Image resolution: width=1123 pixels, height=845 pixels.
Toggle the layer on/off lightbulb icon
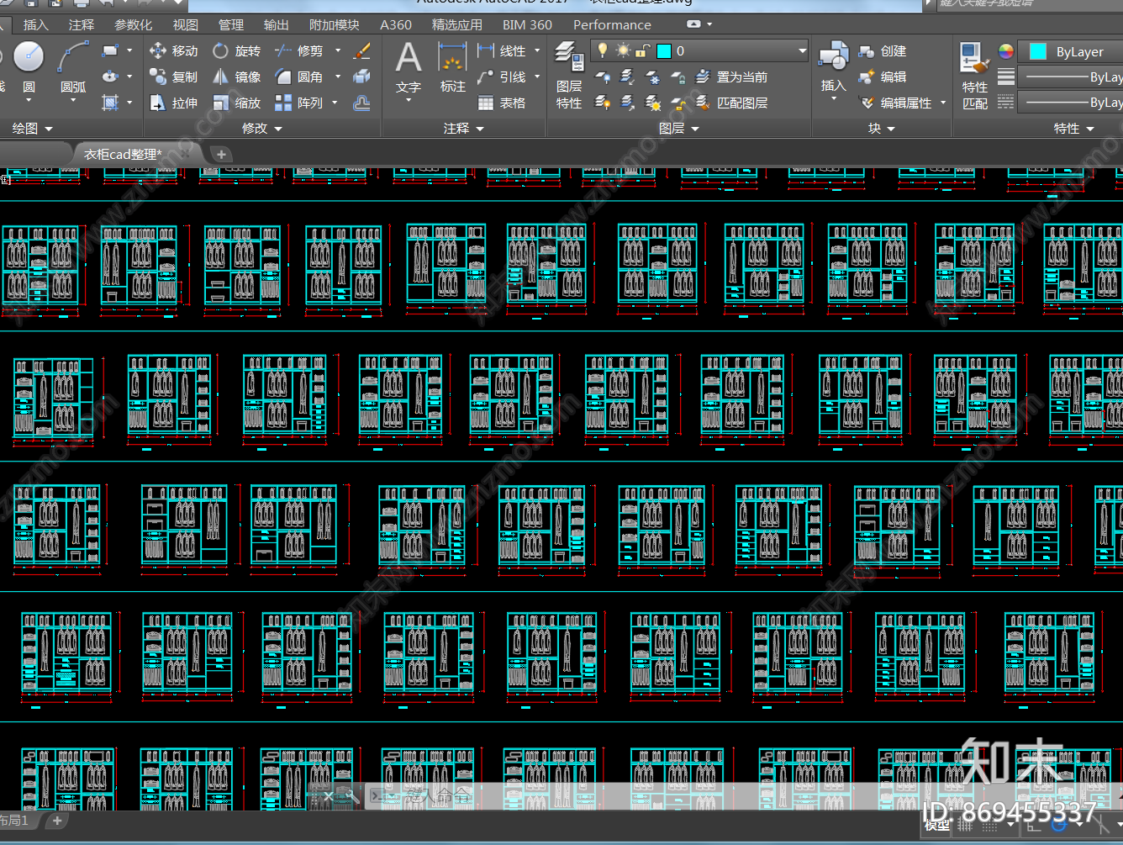603,50
